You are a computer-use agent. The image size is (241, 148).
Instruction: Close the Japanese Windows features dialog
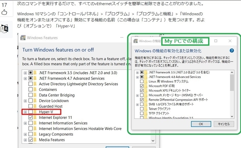coord(230,41)
